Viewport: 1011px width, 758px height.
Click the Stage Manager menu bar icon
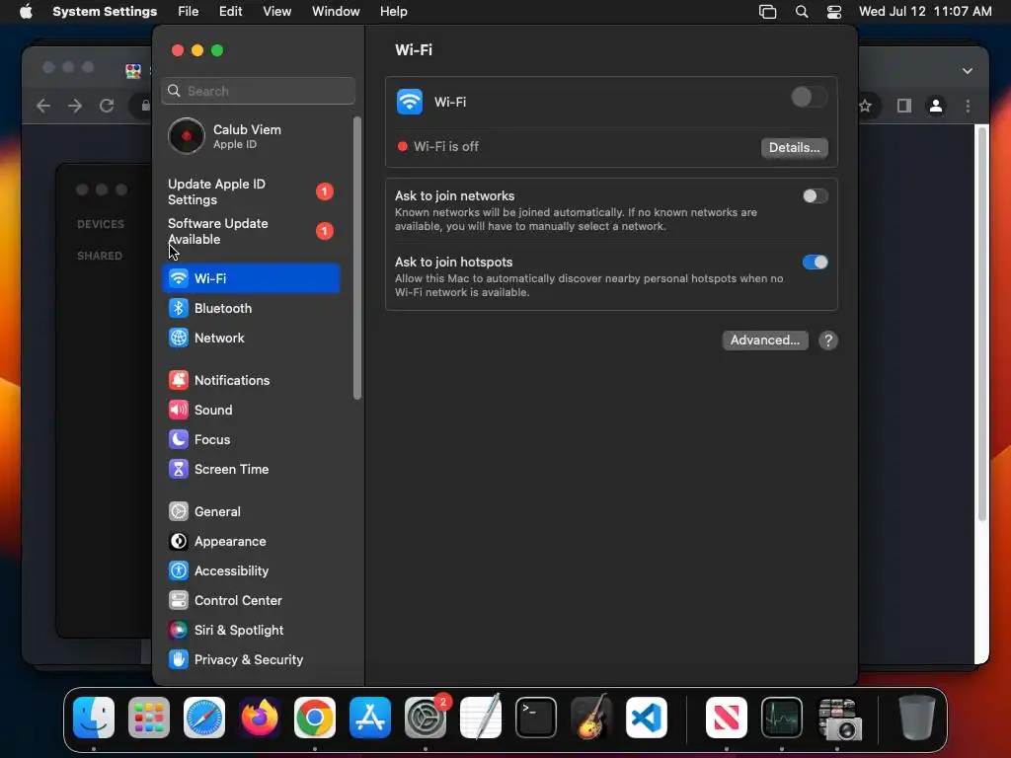point(767,12)
